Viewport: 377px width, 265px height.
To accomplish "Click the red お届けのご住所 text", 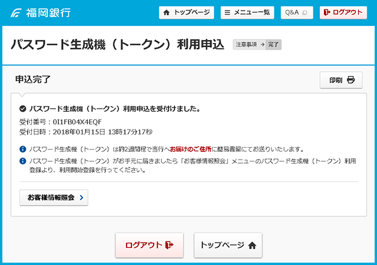I will [191, 149].
